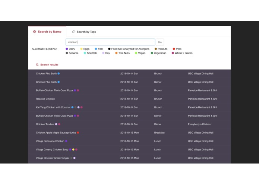
Task: Click the Search by Name tab icon
Action: [34, 32]
